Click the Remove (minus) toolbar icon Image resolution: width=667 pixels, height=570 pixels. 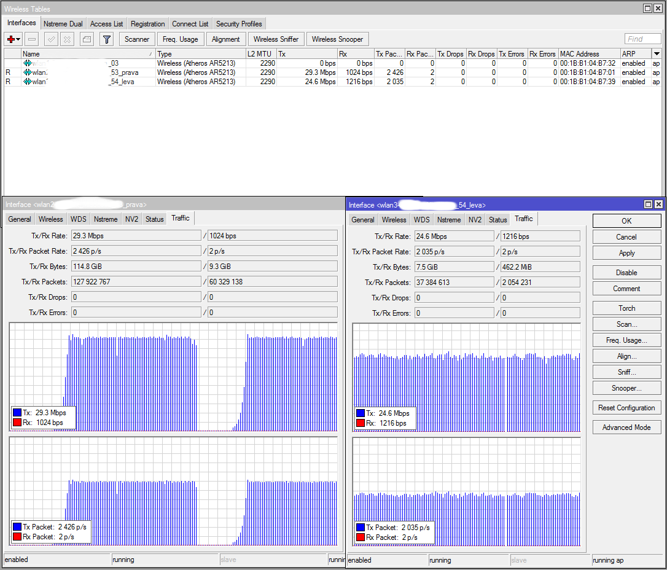click(x=32, y=39)
